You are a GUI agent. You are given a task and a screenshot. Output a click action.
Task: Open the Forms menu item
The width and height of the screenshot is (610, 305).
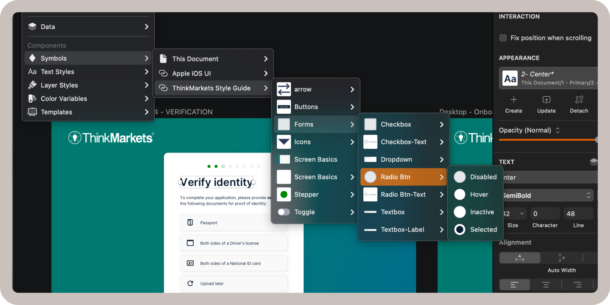click(x=315, y=124)
